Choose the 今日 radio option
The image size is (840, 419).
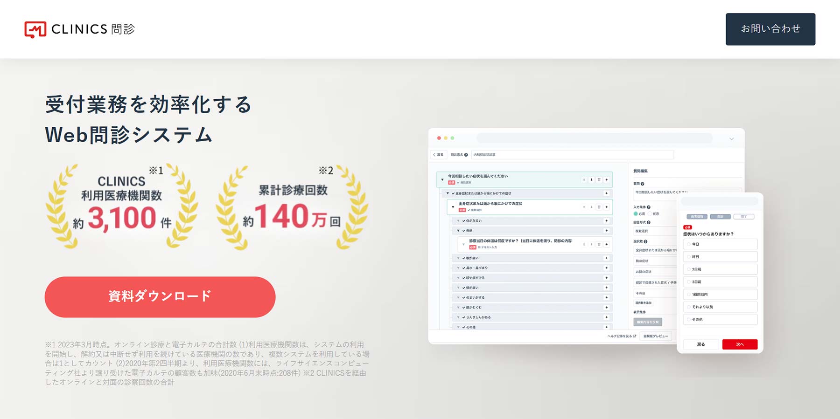(x=720, y=244)
